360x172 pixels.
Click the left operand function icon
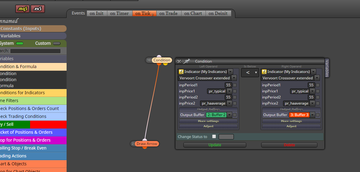point(181,72)
